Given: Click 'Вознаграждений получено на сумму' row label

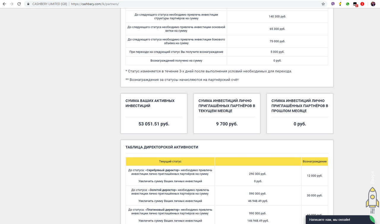Looking at the screenshot, I should pyautogui.click(x=176, y=61).
